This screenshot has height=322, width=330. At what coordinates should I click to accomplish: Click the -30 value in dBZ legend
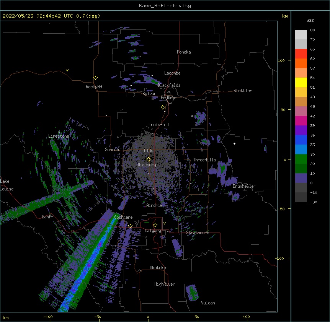pyautogui.click(x=314, y=202)
